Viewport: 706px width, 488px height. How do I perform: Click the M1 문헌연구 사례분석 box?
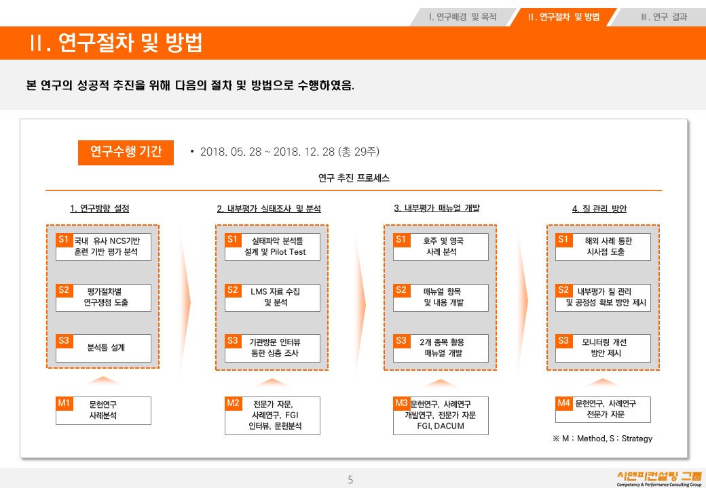click(104, 410)
